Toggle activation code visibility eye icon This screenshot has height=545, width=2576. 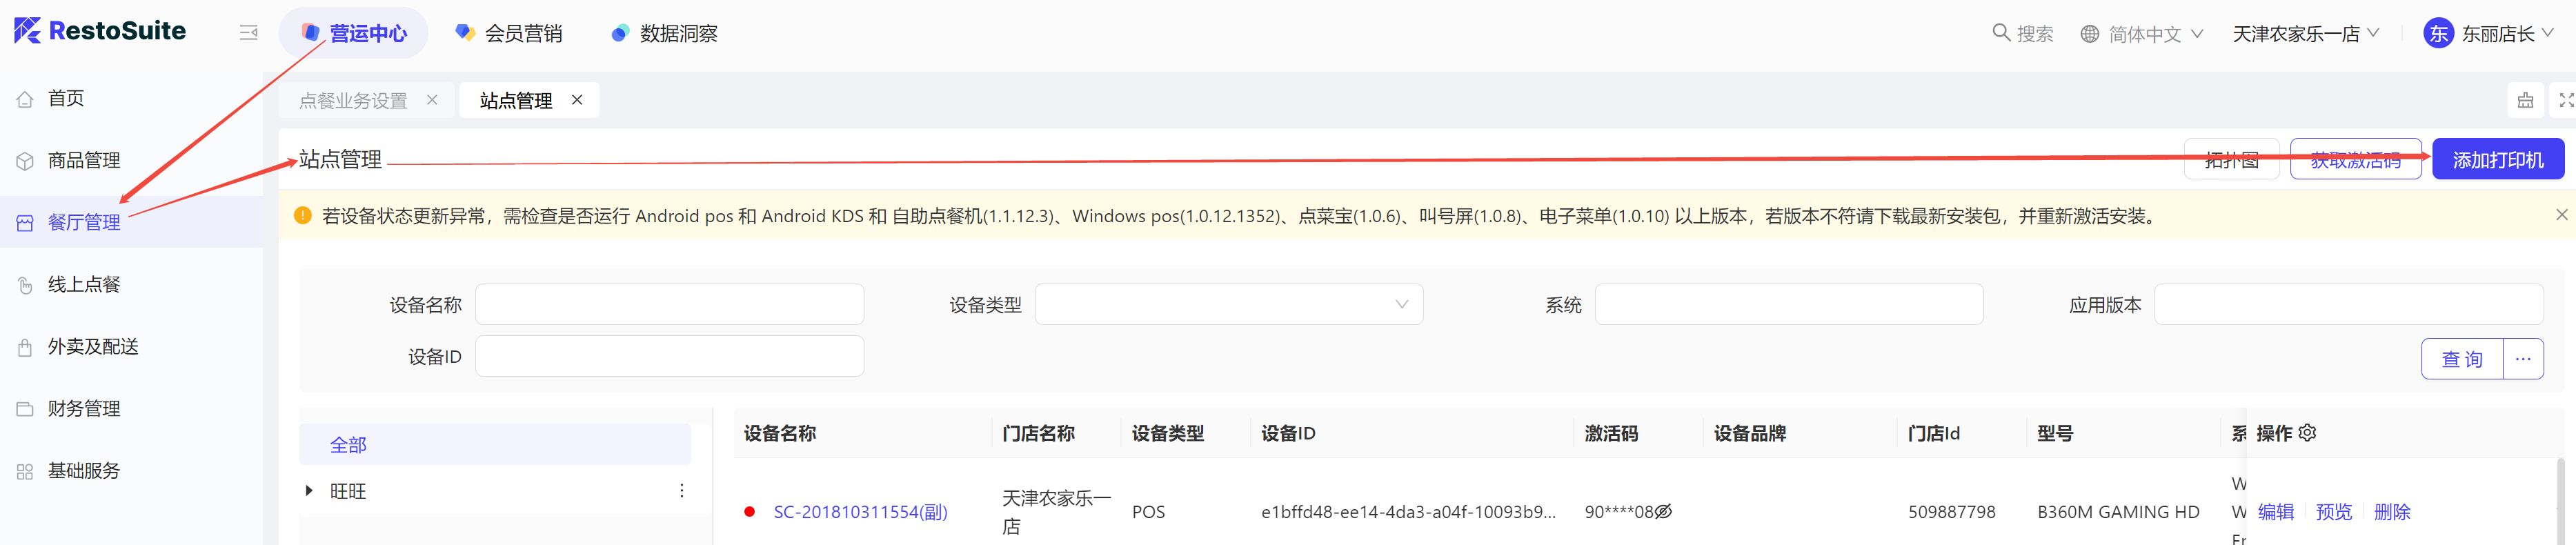tap(1663, 512)
